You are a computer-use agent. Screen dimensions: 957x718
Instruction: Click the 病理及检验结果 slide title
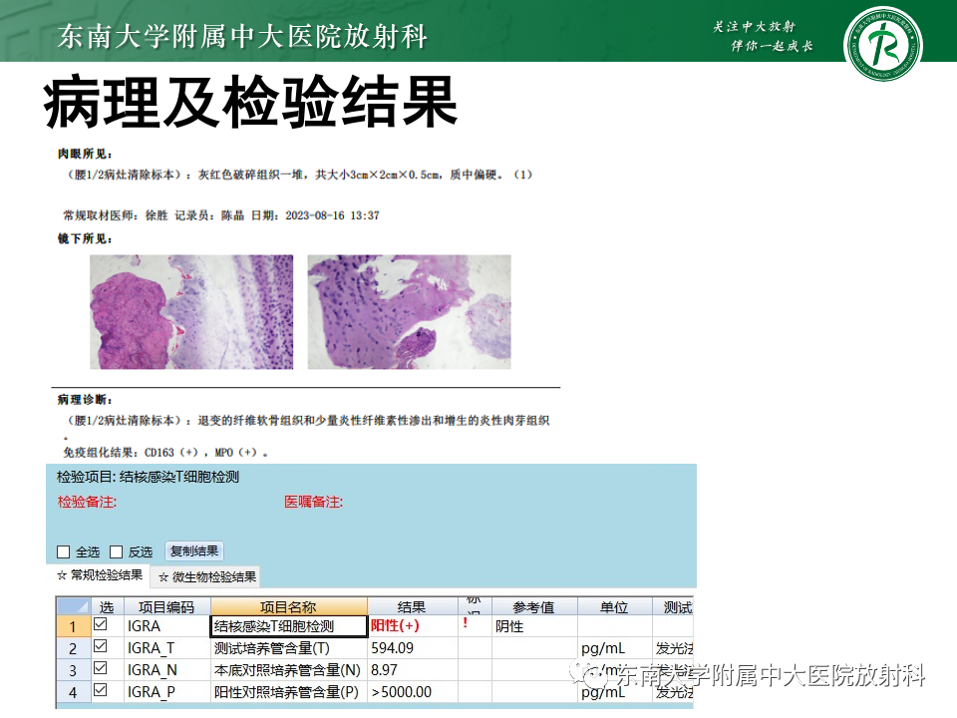point(251,103)
